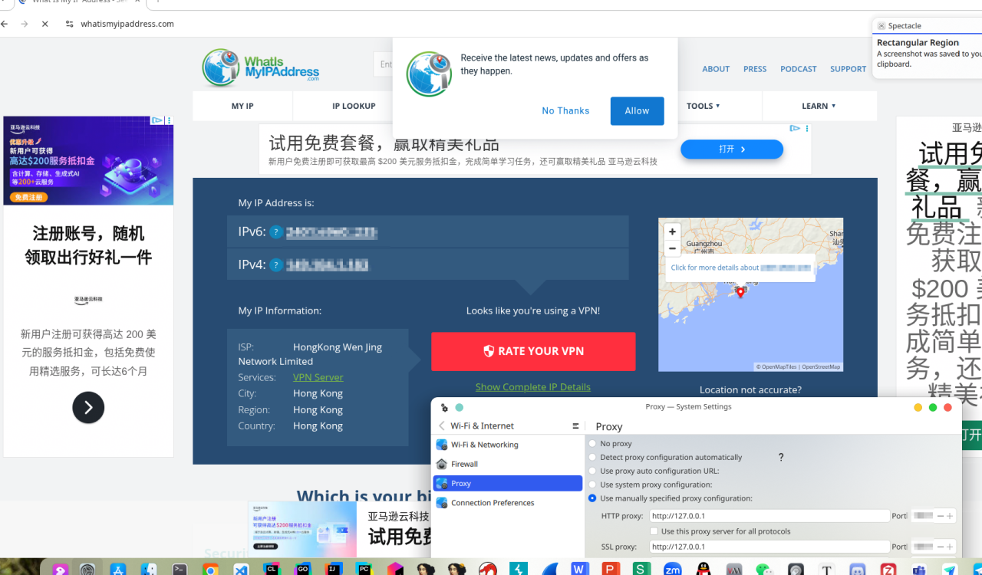The height and width of the screenshot is (575, 982).
Task: Go back from Wi-Fi & Internet settings
Action: (x=442, y=426)
